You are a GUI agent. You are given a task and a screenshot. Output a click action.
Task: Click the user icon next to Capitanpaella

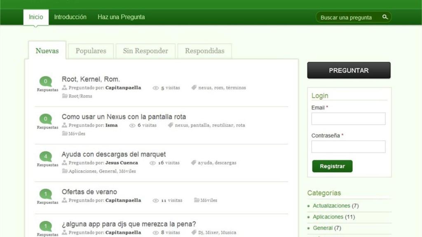[64, 88]
